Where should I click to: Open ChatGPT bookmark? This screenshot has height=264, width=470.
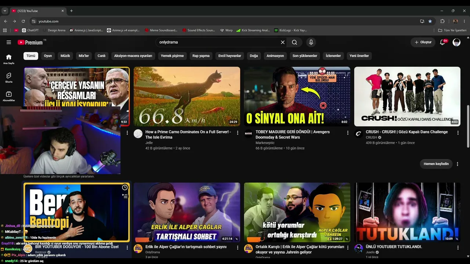coord(30,30)
